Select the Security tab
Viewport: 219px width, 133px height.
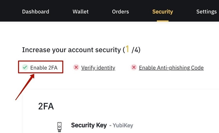point(162,12)
